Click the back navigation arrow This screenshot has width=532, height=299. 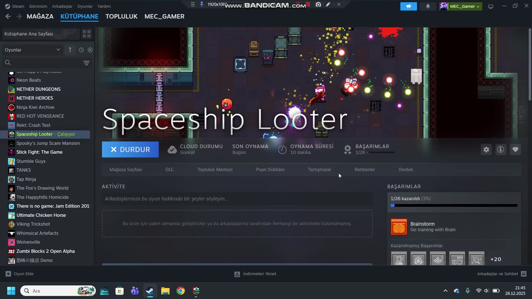8,16
